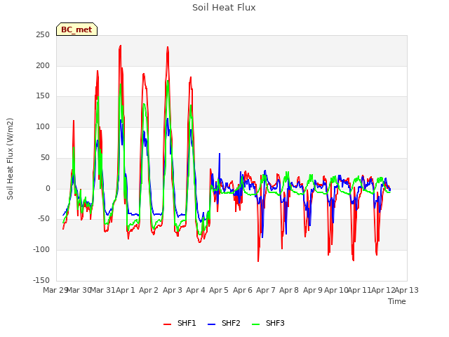Click the Apr 8 x-axis label
449x337 pixels.
289,290
